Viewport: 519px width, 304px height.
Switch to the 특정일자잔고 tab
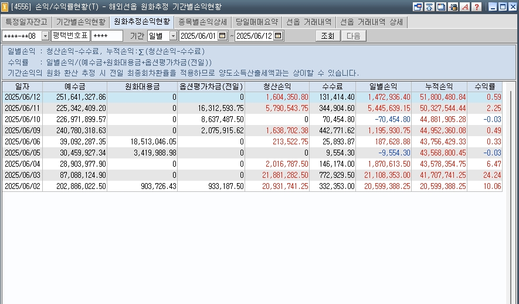coord(26,22)
